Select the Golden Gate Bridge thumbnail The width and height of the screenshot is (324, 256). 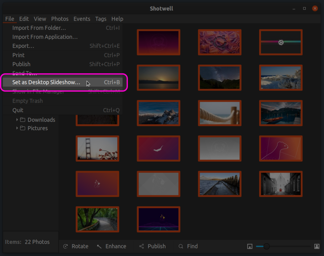pyautogui.click(x=97, y=148)
